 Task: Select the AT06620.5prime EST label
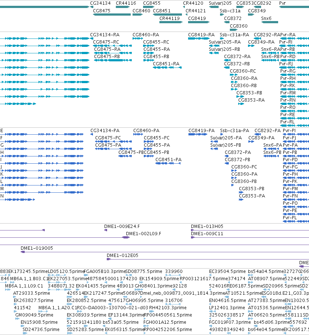coord(266,315)
